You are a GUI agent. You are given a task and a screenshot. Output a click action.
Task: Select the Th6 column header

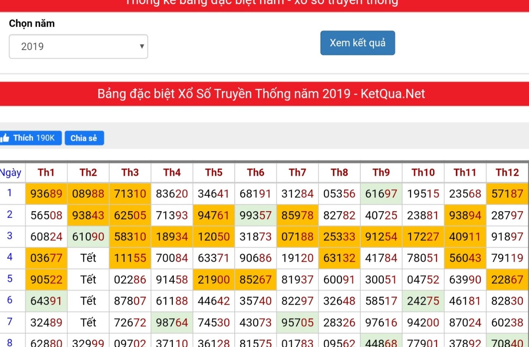click(x=255, y=172)
